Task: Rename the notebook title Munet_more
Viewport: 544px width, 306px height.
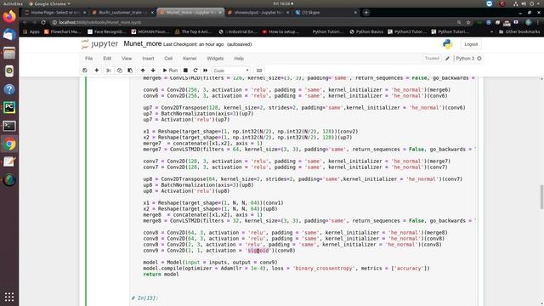Action: [x=142, y=44]
